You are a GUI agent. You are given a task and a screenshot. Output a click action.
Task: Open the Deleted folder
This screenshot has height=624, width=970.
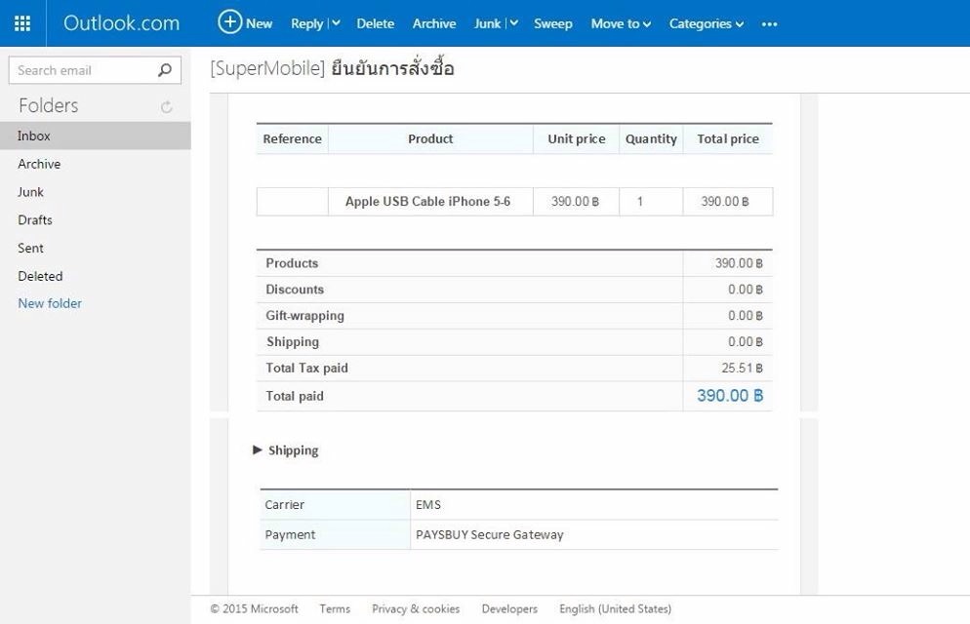(x=40, y=276)
